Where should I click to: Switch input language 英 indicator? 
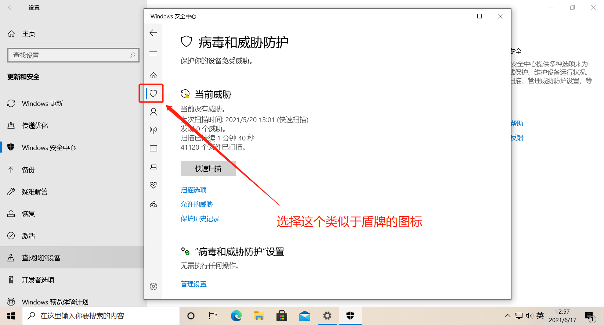coord(540,315)
